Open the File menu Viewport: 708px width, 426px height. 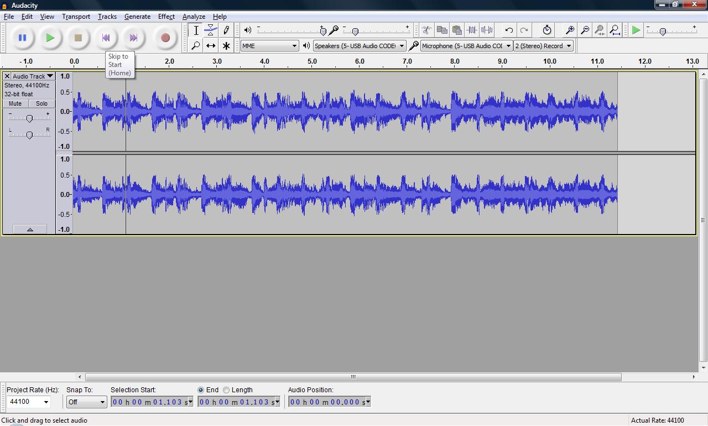[x=9, y=17]
